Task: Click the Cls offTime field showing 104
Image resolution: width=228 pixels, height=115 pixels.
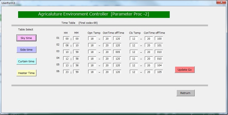Action: click(x=159, y=65)
